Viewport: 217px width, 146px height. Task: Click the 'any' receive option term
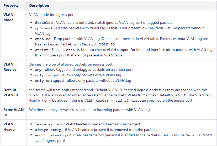pyautogui.click(x=38, y=70)
